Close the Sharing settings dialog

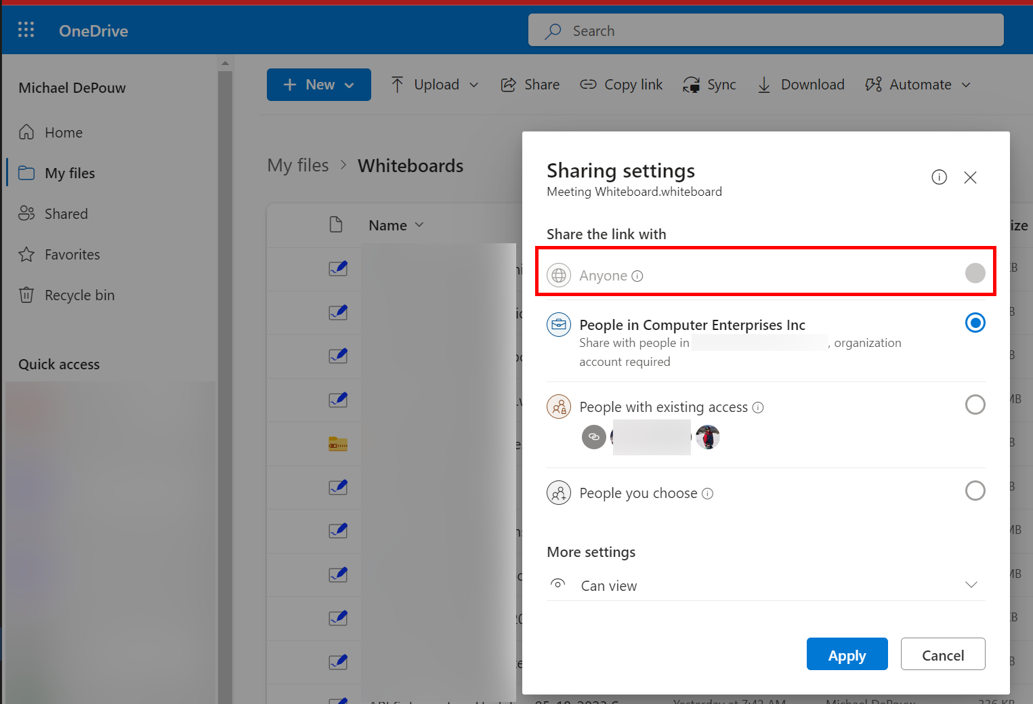[x=970, y=178]
